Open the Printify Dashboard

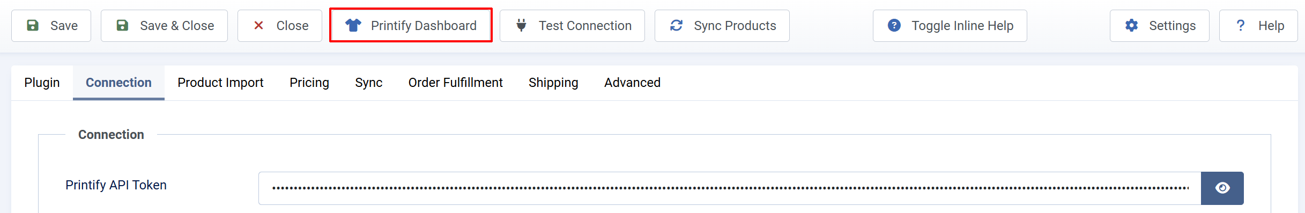pyautogui.click(x=411, y=26)
